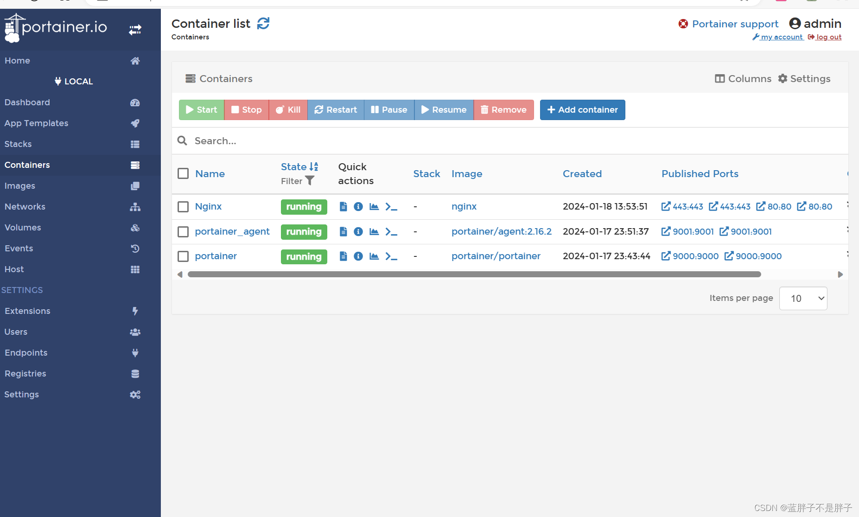
Task: Click the Remove button
Action: pyautogui.click(x=504, y=110)
